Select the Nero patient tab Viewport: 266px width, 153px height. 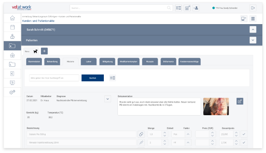[x=31, y=51]
